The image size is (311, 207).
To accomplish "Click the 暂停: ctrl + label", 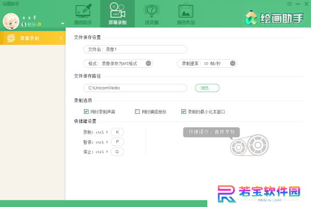I will pos(95,142).
